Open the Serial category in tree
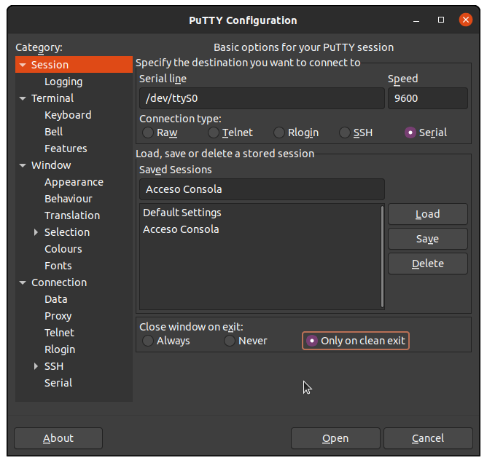 pos(58,383)
